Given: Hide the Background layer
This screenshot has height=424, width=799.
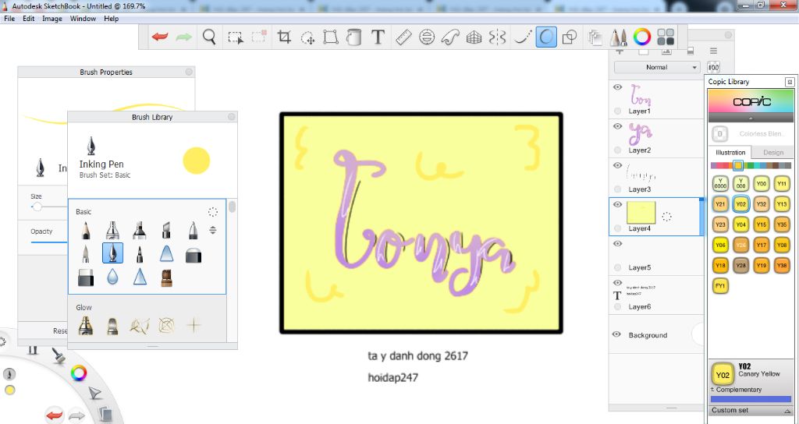Looking at the screenshot, I should (616, 334).
